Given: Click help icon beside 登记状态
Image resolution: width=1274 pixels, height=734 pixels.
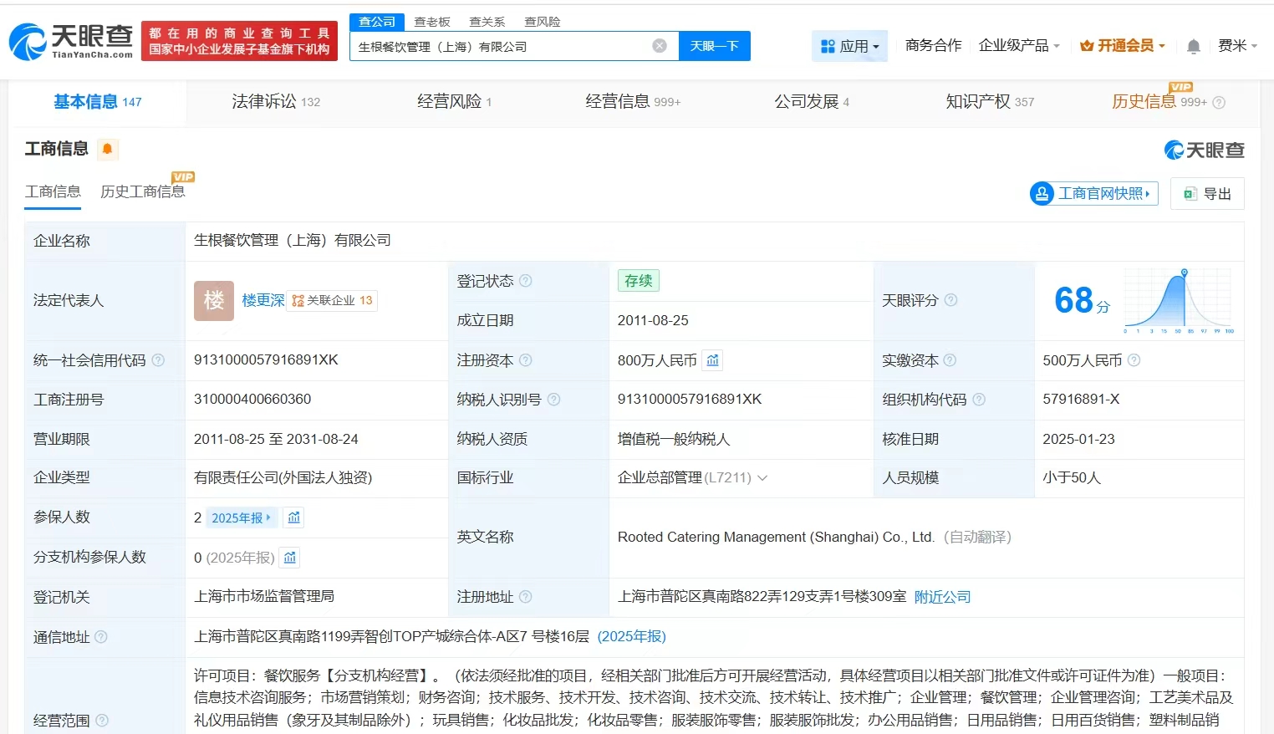Looking at the screenshot, I should (526, 281).
